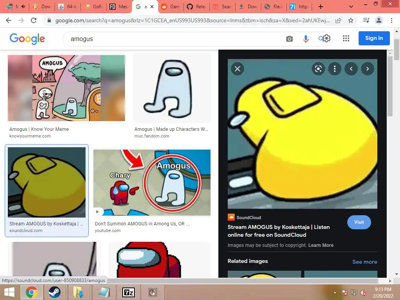Click the knowyourmeme.com source text
The height and width of the screenshot is (300, 400).
click(30, 136)
